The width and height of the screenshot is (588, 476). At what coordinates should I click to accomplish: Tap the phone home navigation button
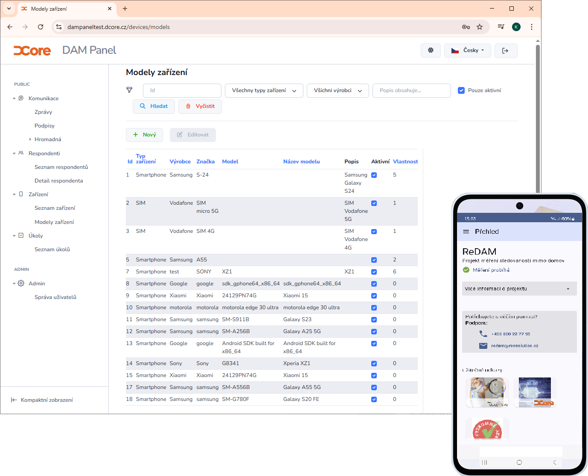click(519, 462)
